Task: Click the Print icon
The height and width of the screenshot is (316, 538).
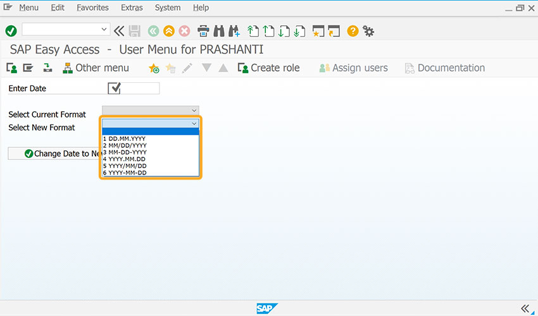Action: [x=203, y=31]
